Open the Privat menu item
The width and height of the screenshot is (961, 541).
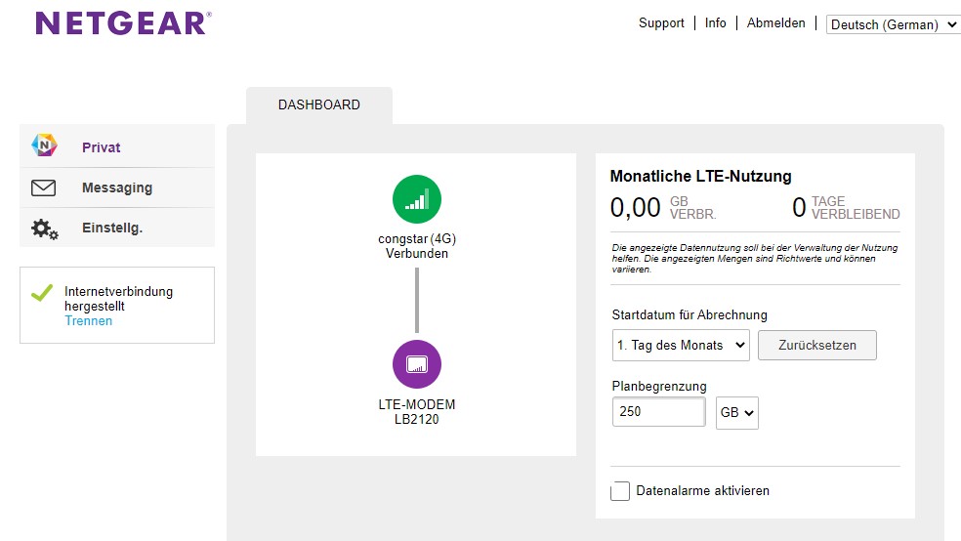pyautogui.click(x=117, y=147)
